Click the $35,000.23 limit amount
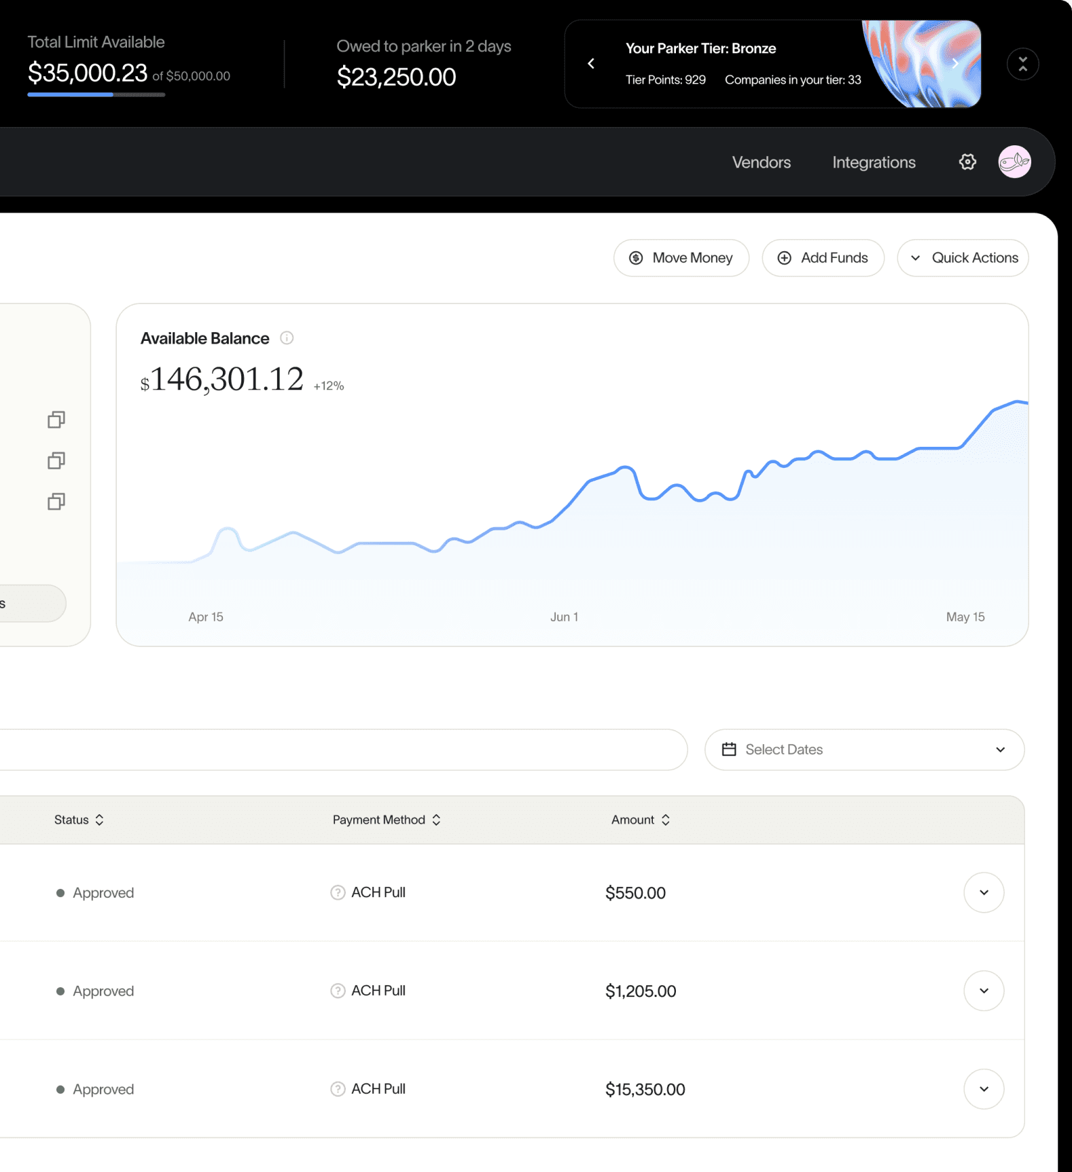Screen dimensions: 1072x1172 [88, 73]
